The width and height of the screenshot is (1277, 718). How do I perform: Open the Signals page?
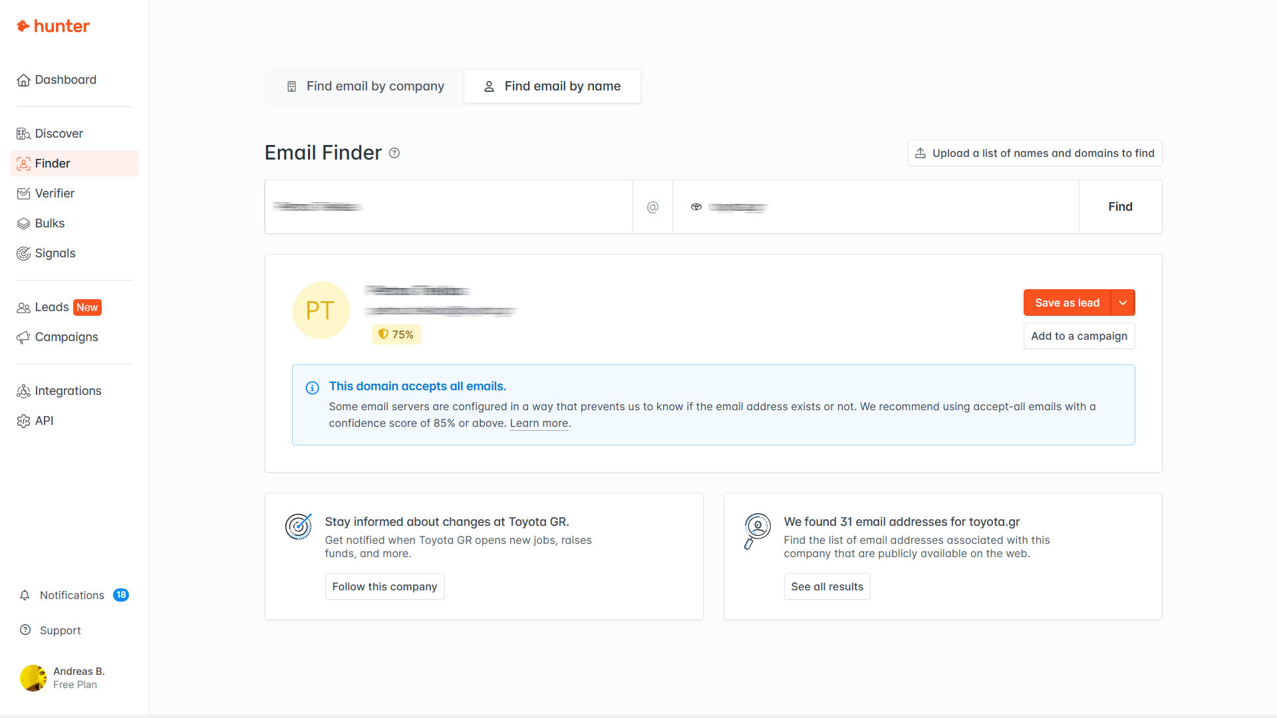[x=55, y=253]
